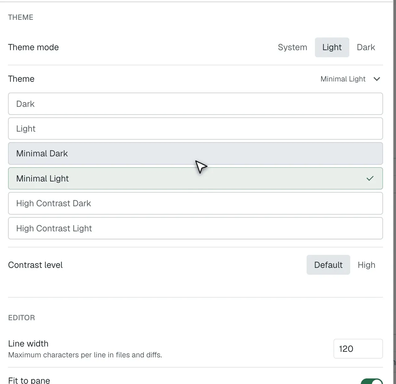Set contrast level to Default
The width and height of the screenshot is (396, 384).
328,265
